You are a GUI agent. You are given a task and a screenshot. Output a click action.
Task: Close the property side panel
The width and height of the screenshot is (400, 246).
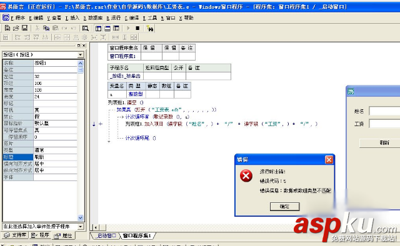point(84,46)
